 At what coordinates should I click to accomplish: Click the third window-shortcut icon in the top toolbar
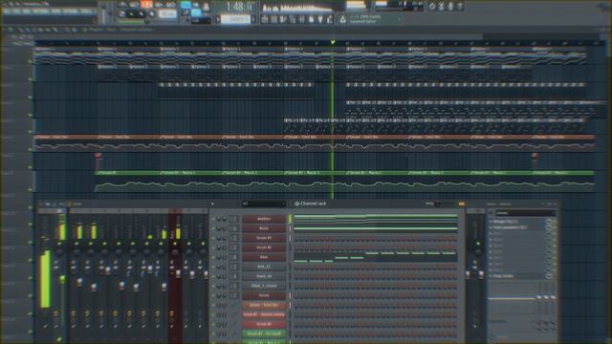coord(284,19)
